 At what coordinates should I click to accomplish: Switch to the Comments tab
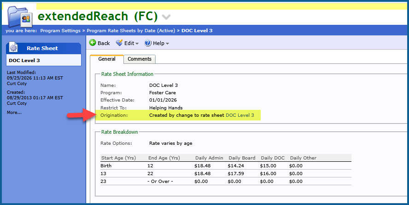[x=140, y=59]
